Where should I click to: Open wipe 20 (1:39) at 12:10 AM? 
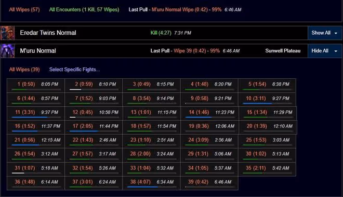268,127
